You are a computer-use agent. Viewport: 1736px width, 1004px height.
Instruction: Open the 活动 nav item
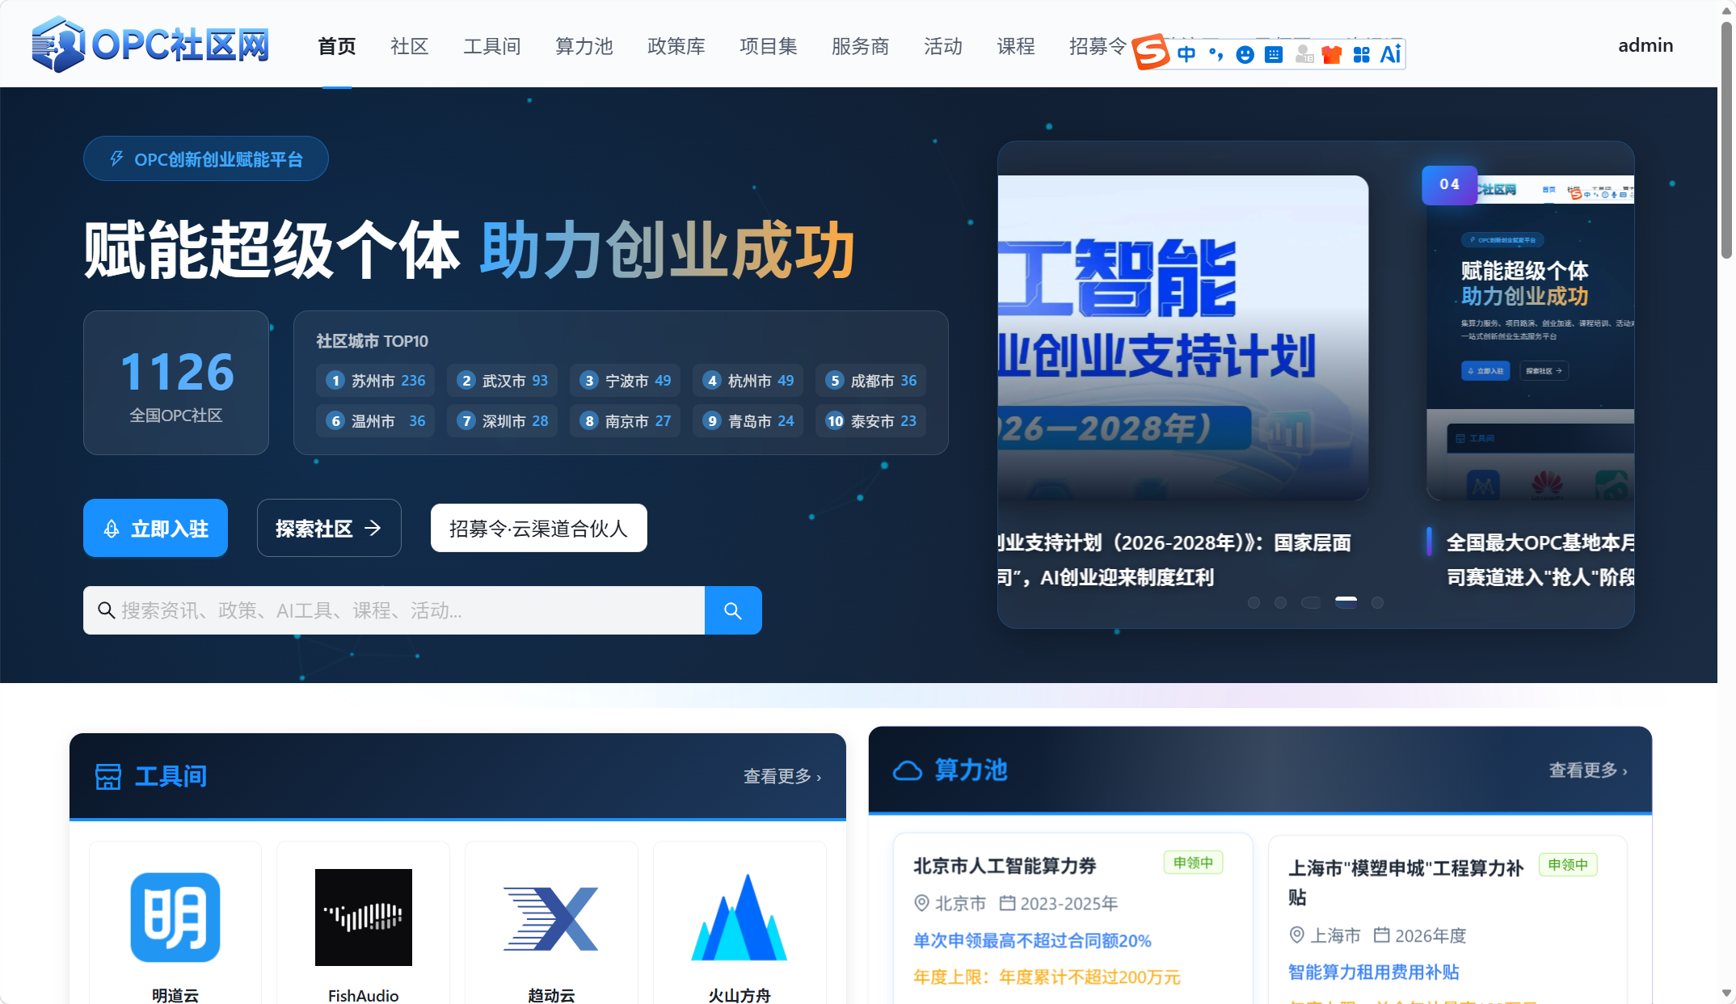[x=943, y=46]
